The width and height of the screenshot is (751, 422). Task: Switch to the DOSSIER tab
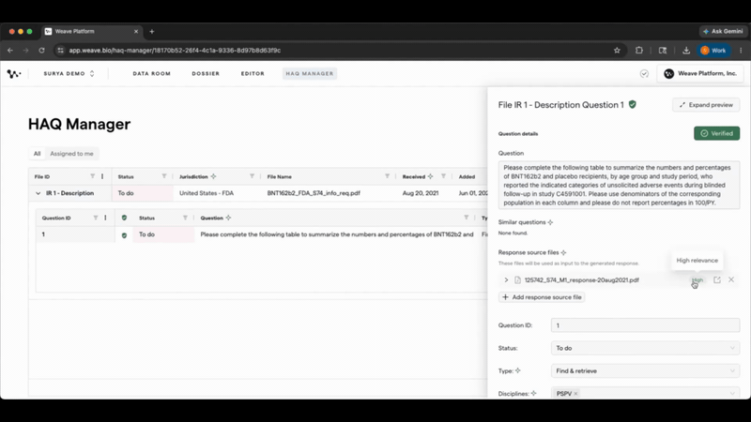[206, 74]
